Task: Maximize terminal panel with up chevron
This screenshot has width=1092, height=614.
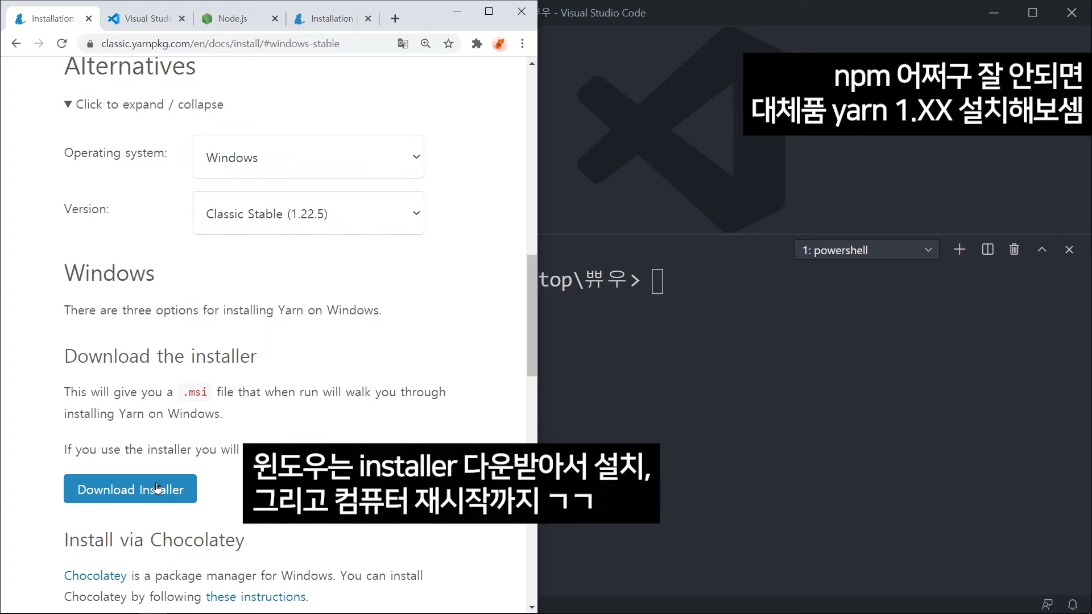Action: [1042, 250]
